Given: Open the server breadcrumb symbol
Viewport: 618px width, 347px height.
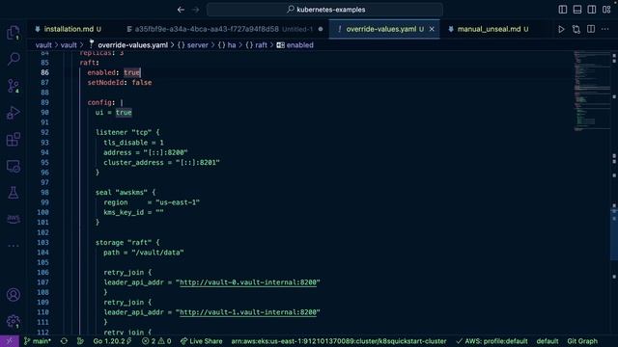Looking at the screenshot, I should 193,45.
